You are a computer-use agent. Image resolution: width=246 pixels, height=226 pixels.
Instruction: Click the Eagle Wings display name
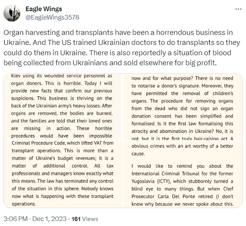pyautogui.click(x=44, y=9)
